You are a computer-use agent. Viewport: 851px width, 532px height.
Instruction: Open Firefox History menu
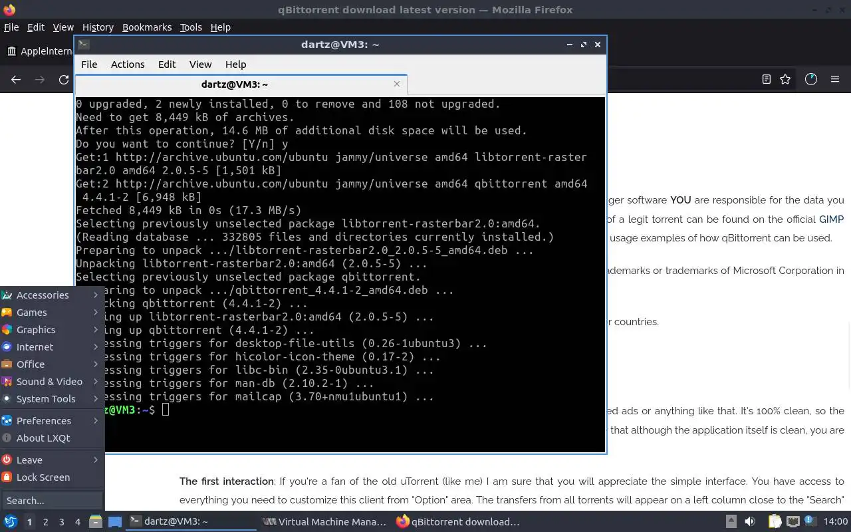[98, 27]
